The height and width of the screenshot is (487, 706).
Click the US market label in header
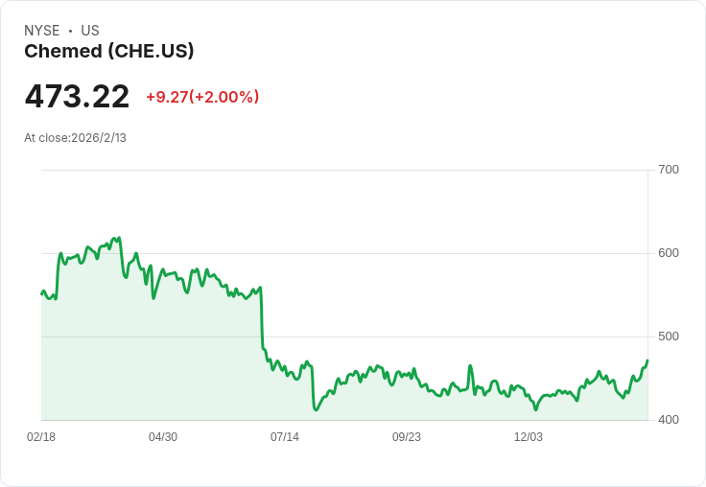click(x=90, y=31)
